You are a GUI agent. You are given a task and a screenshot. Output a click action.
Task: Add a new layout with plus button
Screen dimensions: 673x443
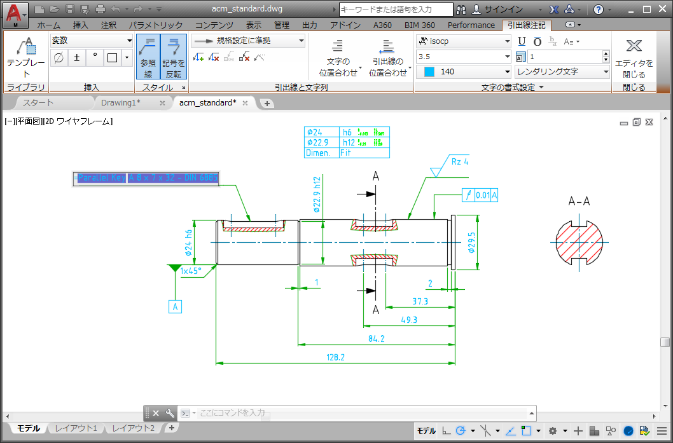[x=171, y=428]
